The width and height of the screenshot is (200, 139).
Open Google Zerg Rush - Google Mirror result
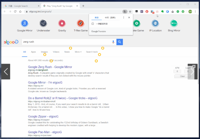pos(50,67)
